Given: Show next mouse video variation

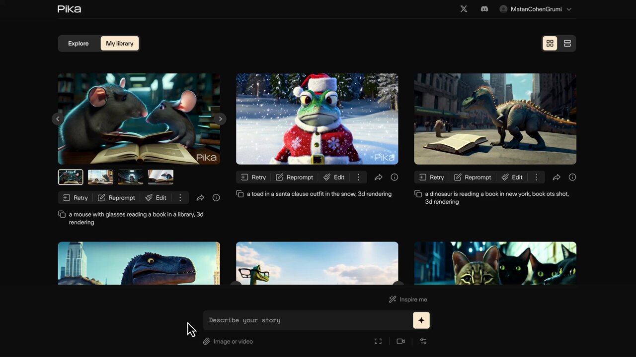Looking at the screenshot, I should pos(220,119).
